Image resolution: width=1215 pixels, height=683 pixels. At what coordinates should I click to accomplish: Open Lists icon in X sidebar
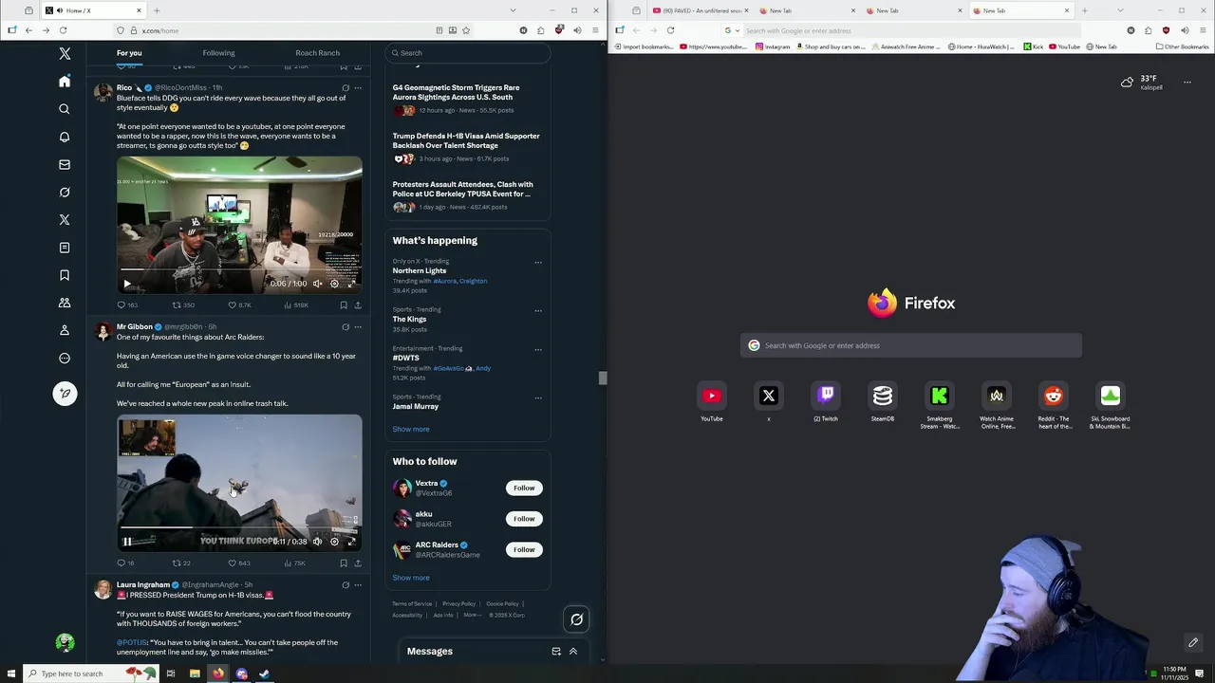(x=65, y=248)
